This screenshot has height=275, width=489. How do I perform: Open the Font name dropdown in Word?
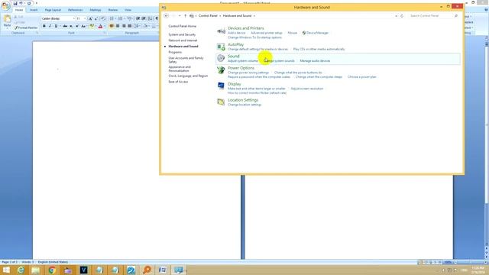tap(73, 18)
